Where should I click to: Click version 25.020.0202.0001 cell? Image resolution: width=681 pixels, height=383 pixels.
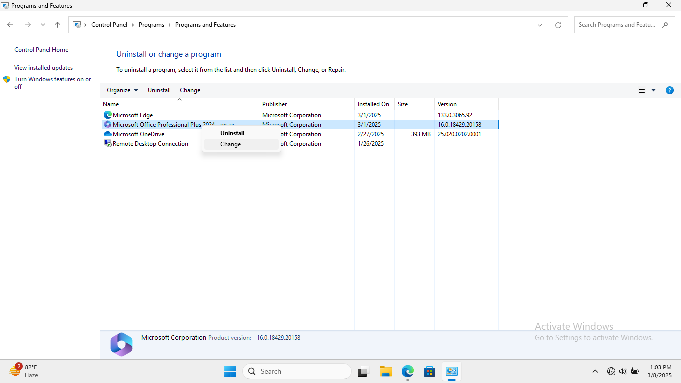[459, 134]
